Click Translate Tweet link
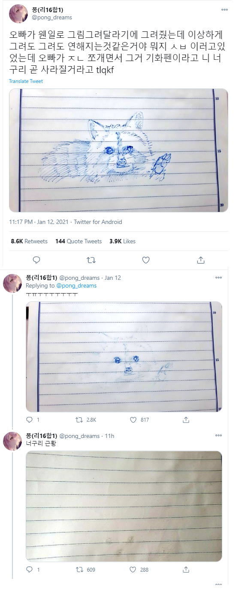242x594 pixels. coord(26,81)
